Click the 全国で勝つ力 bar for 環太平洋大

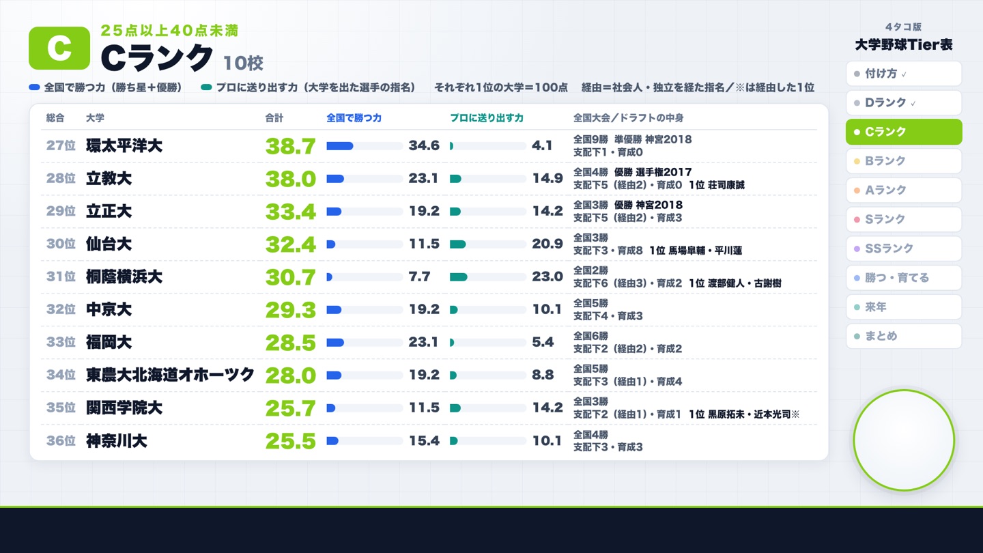365,146
